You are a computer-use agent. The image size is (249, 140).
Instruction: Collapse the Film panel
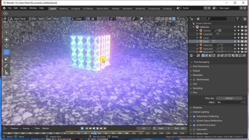[x=195, y=93]
